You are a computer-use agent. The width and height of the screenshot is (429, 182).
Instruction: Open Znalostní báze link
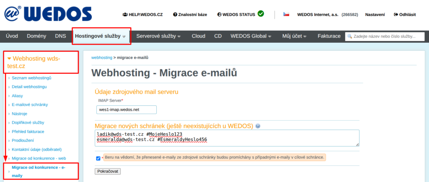190,15
